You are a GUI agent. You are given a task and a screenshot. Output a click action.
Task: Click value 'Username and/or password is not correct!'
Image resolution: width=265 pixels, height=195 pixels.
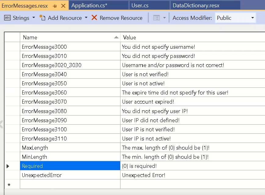[x=173, y=65]
